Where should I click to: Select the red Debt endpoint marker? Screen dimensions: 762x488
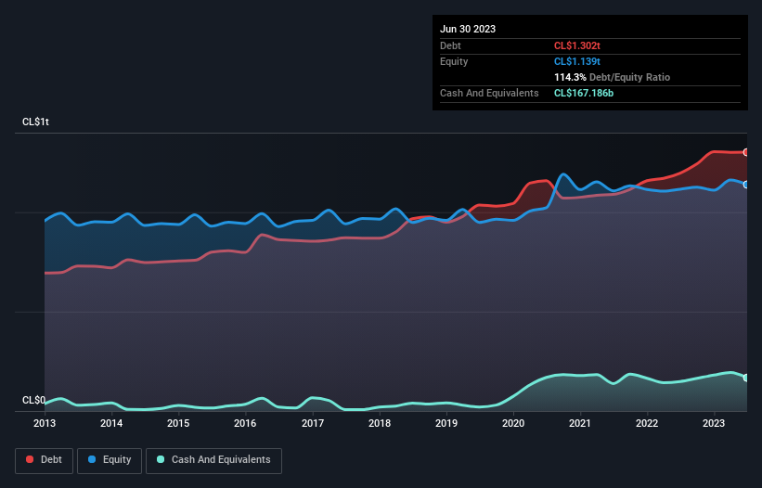[x=746, y=152]
